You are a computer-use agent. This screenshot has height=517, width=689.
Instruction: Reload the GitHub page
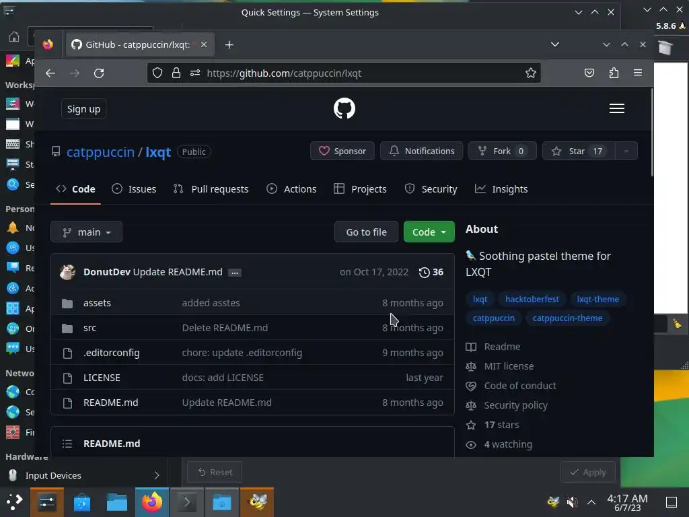(x=99, y=73)
